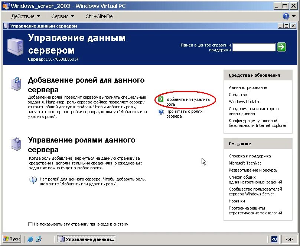Viewport: 300px width, 246px height.
Task: Click the green search arrow button
Action: click(x=281, y=47)
